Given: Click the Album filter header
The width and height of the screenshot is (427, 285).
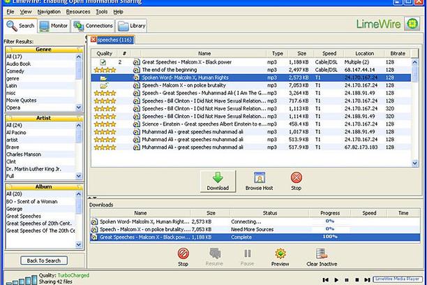Looking at the screenshot, I should (x=44, y=187).
